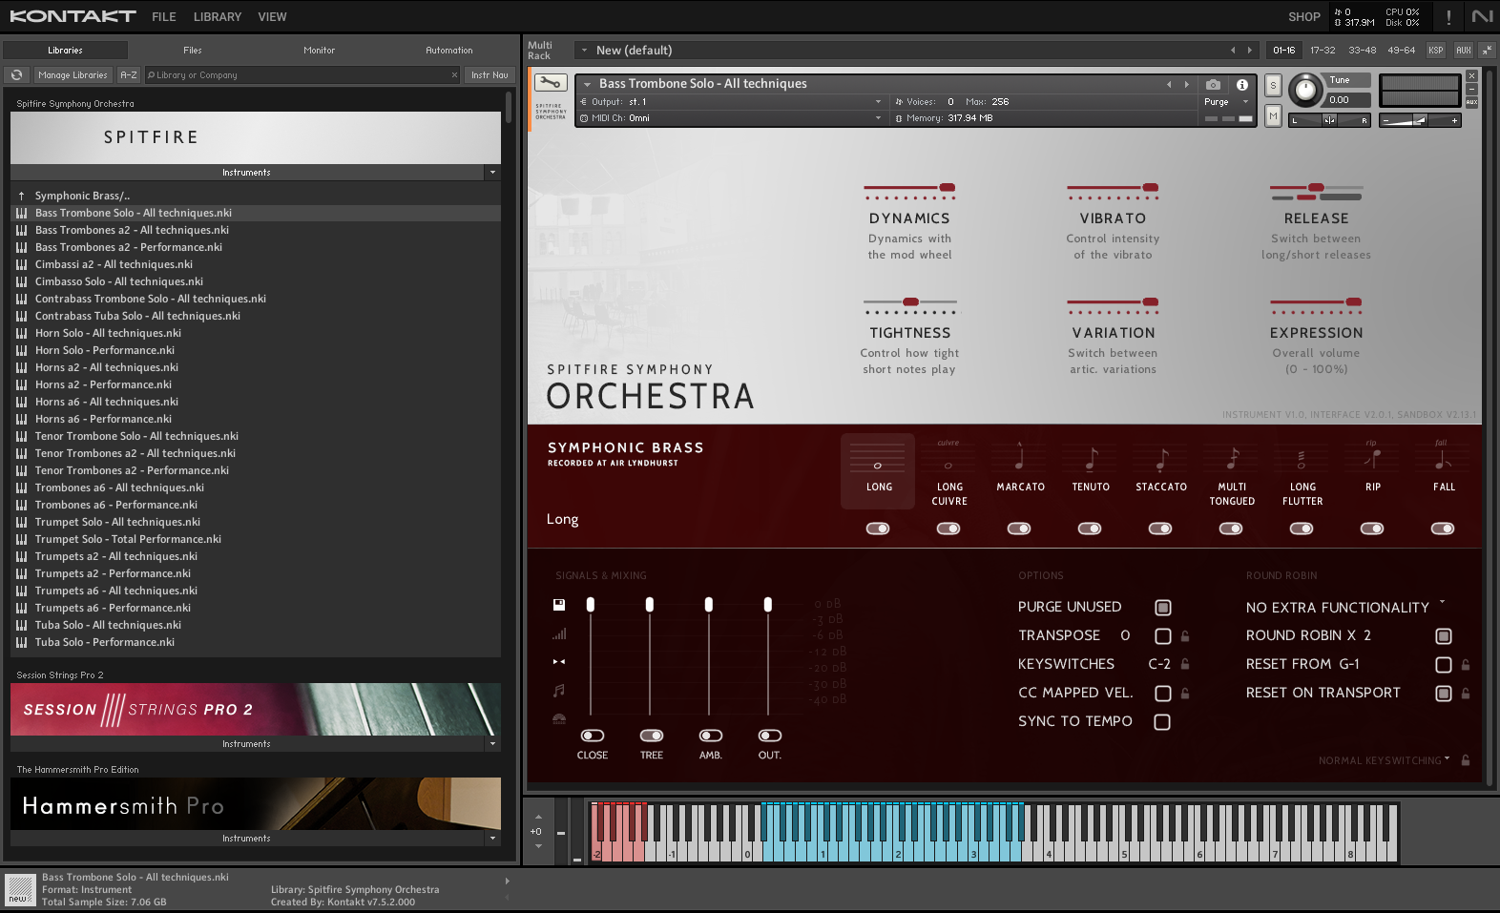This screenshot has width=1500, height=913.
Task: Open the instrument info icon
Action: (x=1241, y=84)
